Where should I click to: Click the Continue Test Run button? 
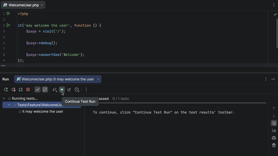(x=62, y=90)
